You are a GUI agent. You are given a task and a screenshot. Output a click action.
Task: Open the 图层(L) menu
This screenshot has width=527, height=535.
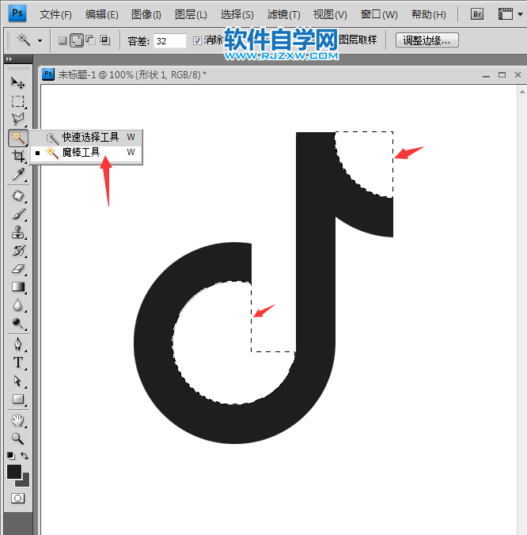[x=191, y=15]
